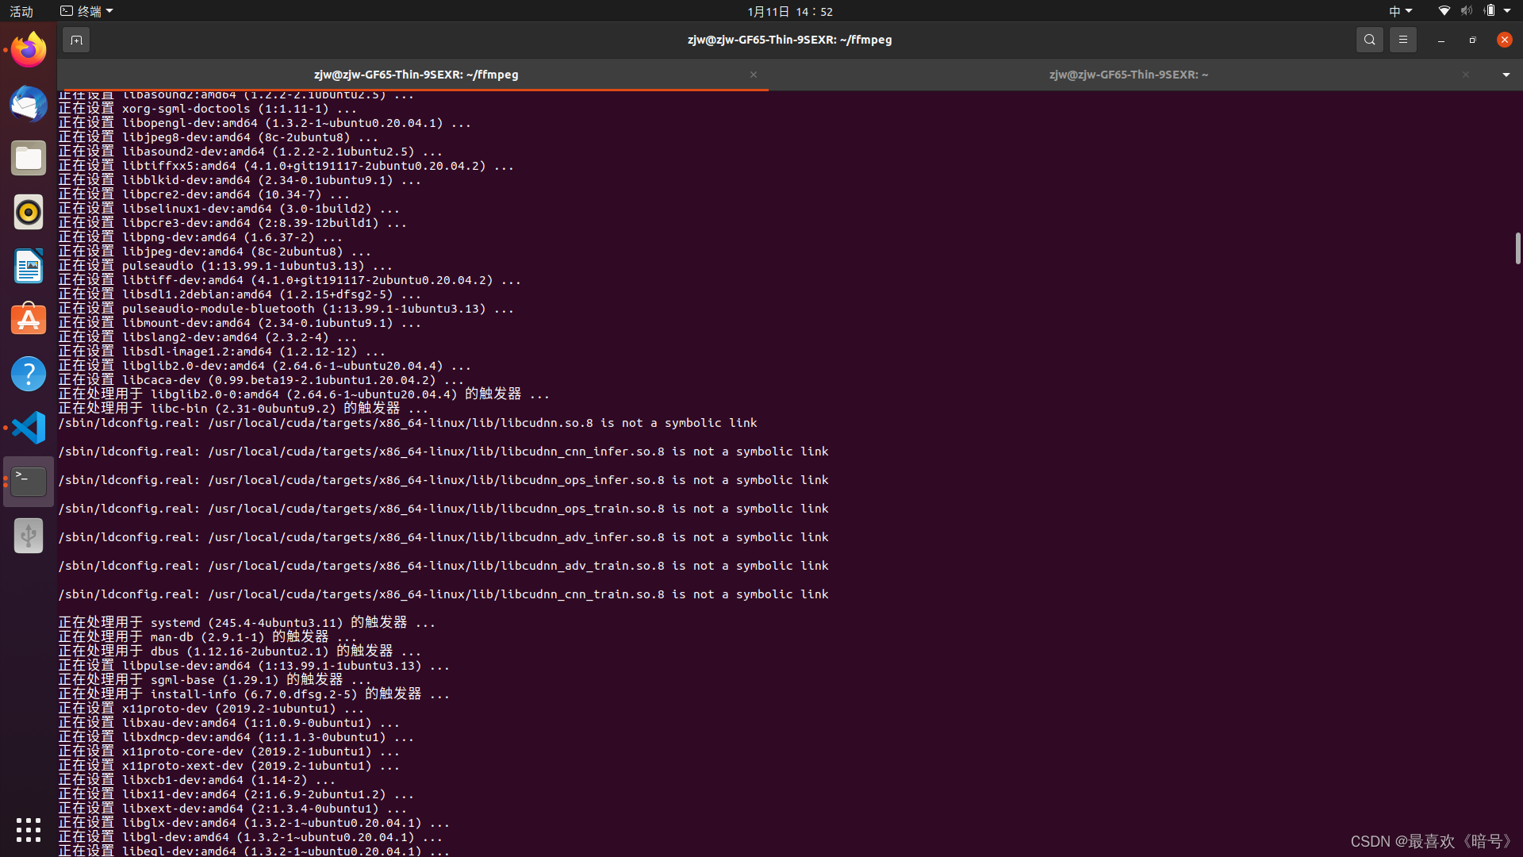Open Visual Studio Code from dock
This screenshot has height=857, width=1523.
tap(29, 428)
